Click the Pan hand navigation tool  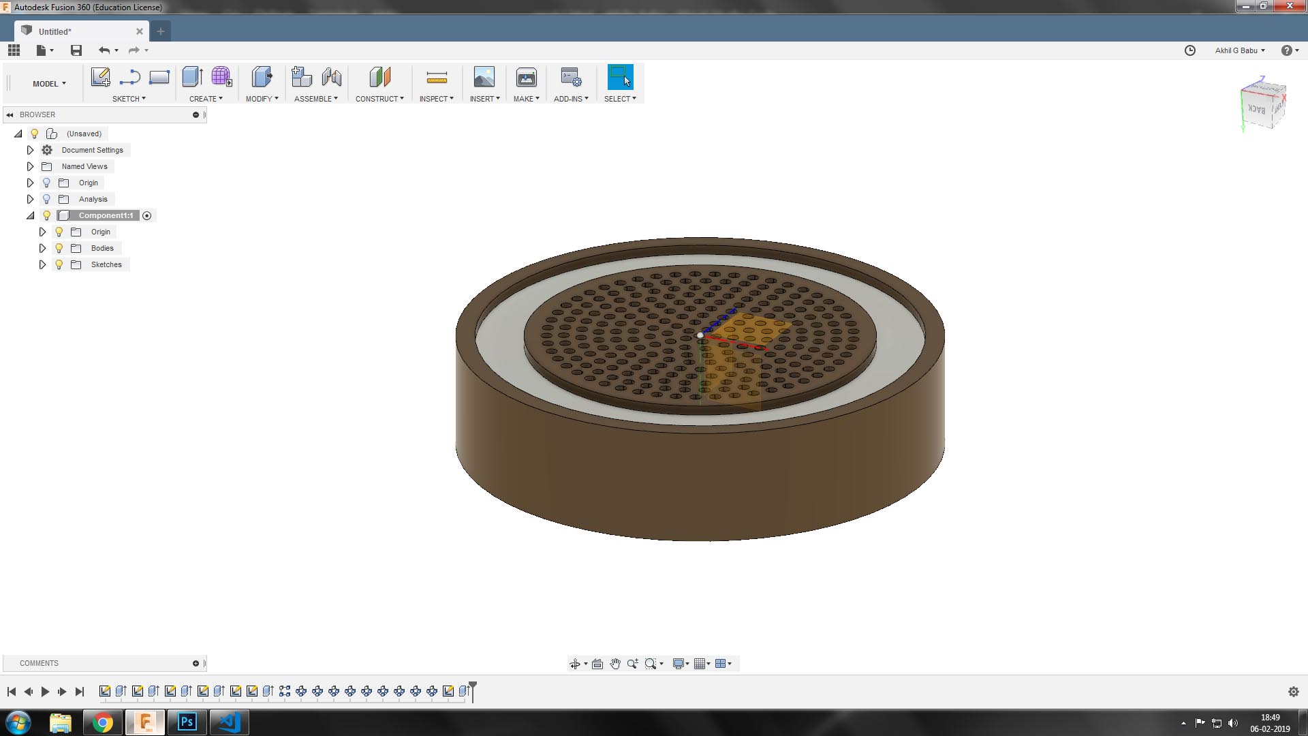point(615,664)
